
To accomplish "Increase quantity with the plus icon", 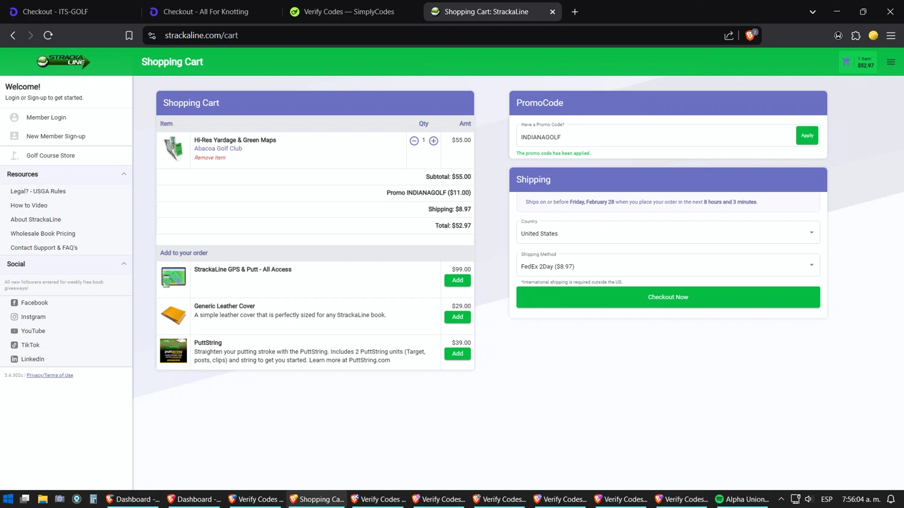I will (x=433, y=141).
